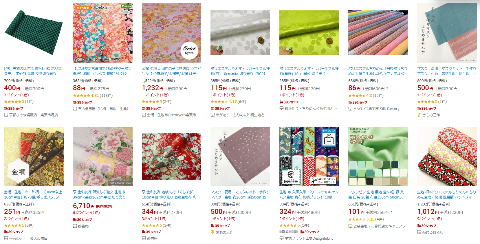Click the green checkered fabric roll thumbnail
480x244 pixels.
tap(34, 33)
